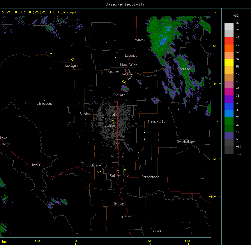Click the Airdrie label
Image resolution: width=251 pixels, height=245 pixels.
(x=117, y=156)
